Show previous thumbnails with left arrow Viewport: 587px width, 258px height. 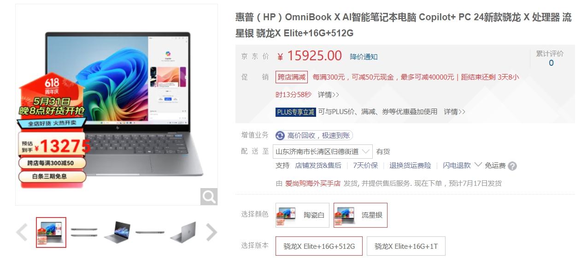(22, 232)
